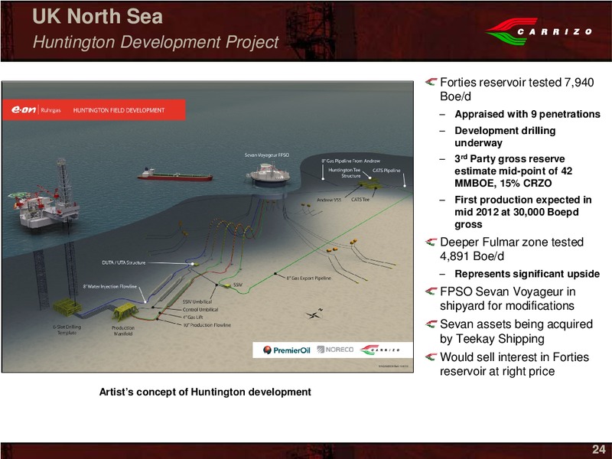Select the 'Development drilling underway' sub-bullet
This screenshot has width=612, height=459.
pyautogui.click(x=505, y=137)
